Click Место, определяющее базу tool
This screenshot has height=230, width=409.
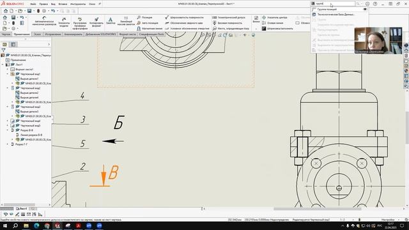click(231, 28)
